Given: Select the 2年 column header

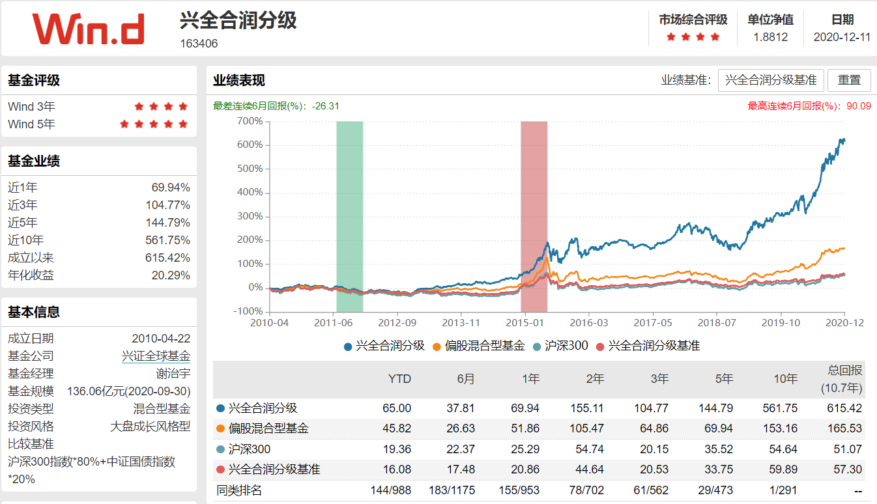Looking at the screenshot, I should click(x=594, y=379).
